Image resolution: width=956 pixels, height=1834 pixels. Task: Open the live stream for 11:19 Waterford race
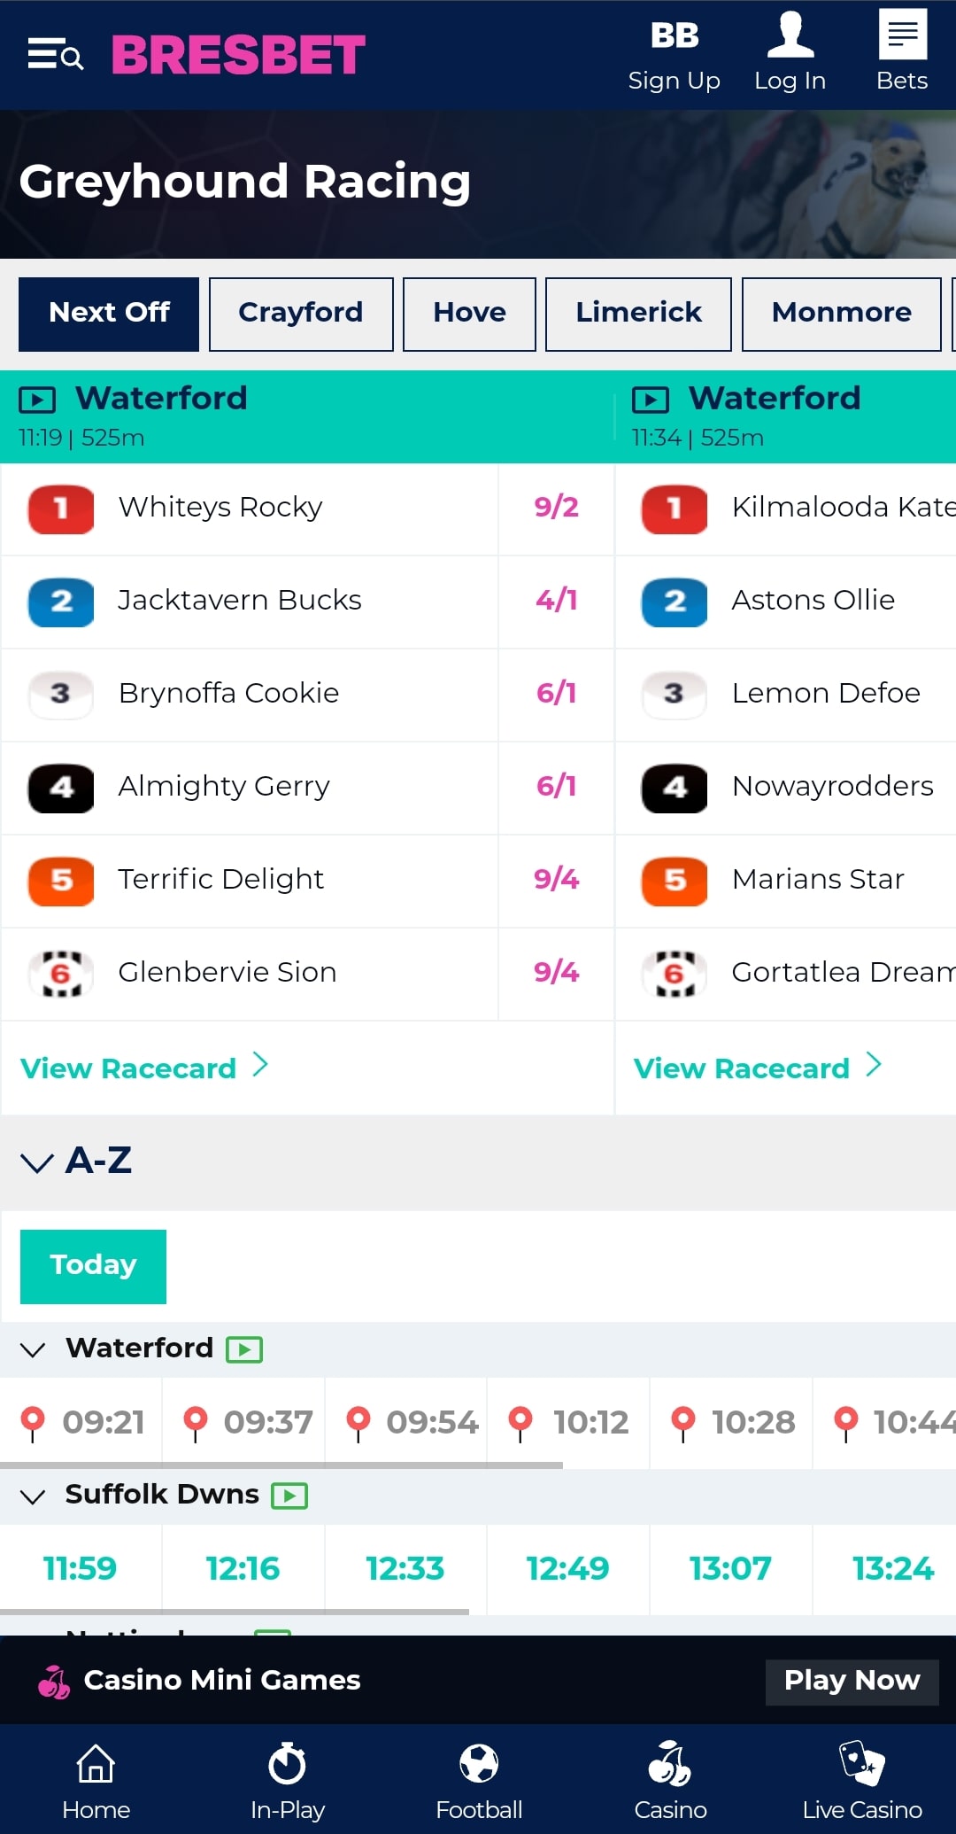tap(39, 400)
